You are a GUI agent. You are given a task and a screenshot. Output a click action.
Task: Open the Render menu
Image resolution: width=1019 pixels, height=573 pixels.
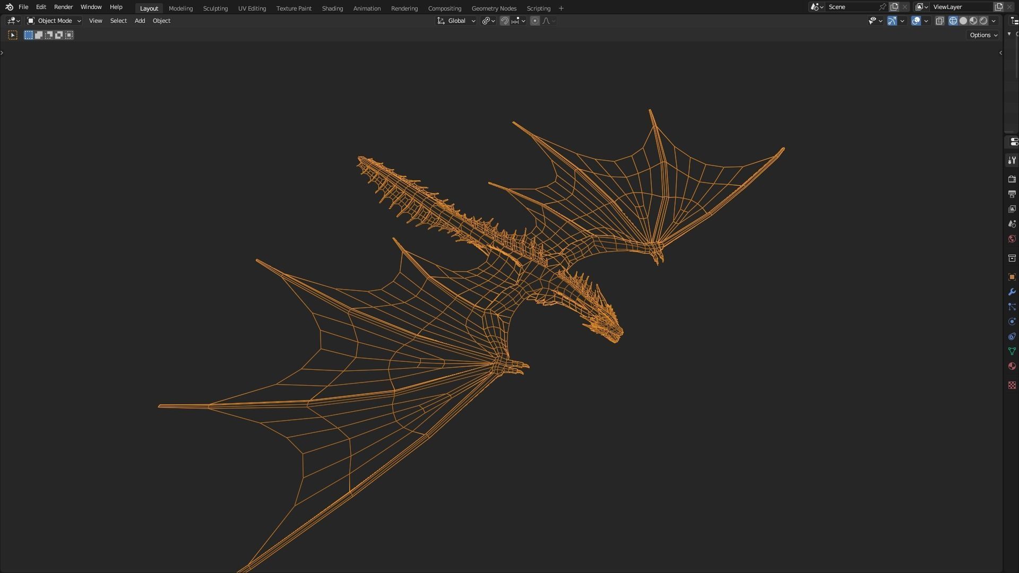63,7
